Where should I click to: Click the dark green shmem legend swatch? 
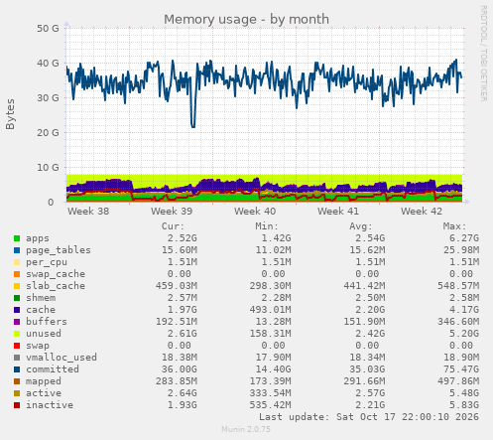click(x=17, y=298)
